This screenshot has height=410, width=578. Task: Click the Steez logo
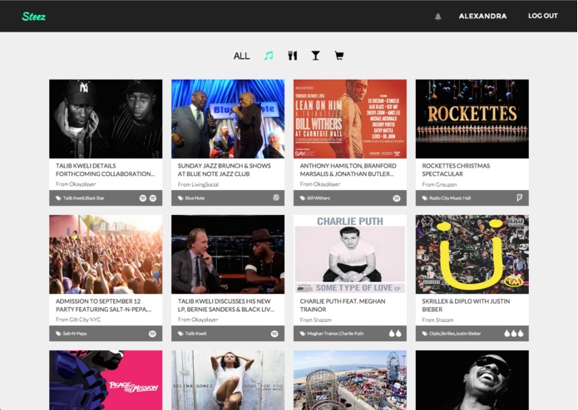(33, 17)
